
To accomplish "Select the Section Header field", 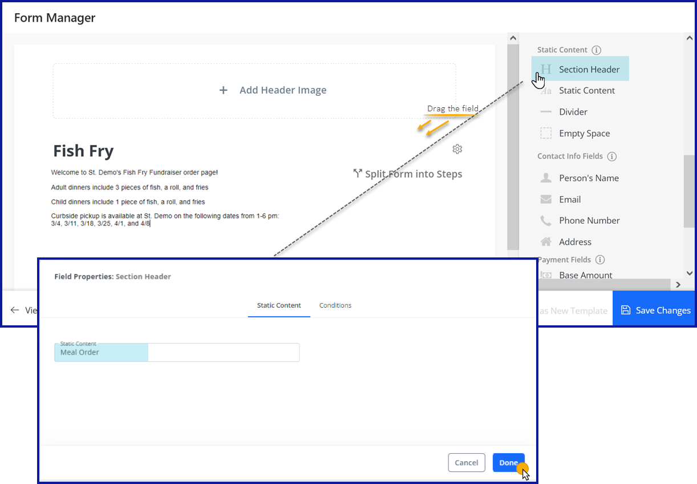I will click(589, 69).
